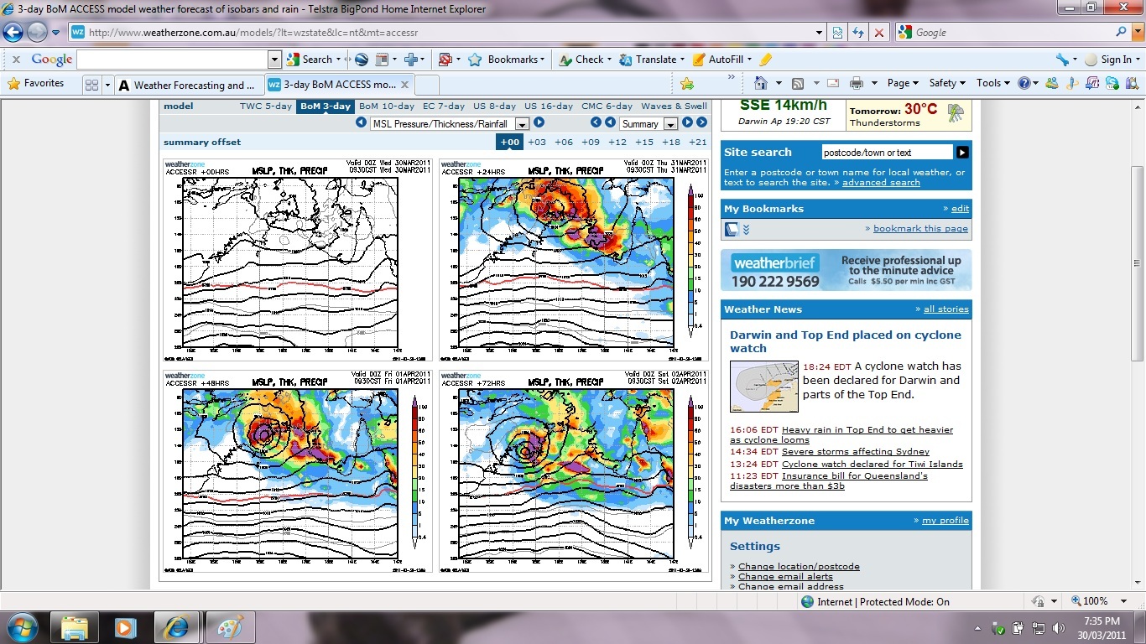Open a new blank browser tab

[x=427, y=85]
